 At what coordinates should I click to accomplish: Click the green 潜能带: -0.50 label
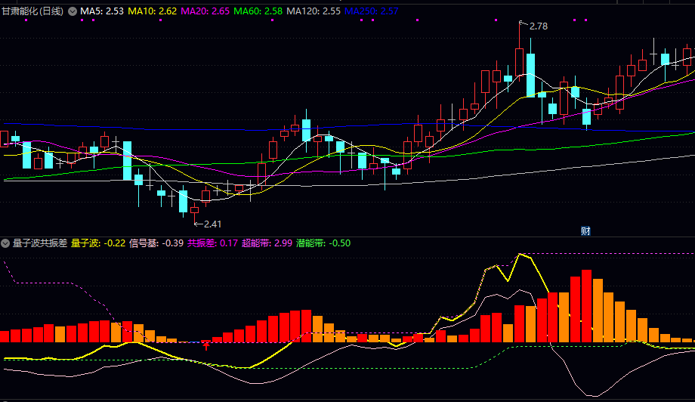tap(323, 243)
